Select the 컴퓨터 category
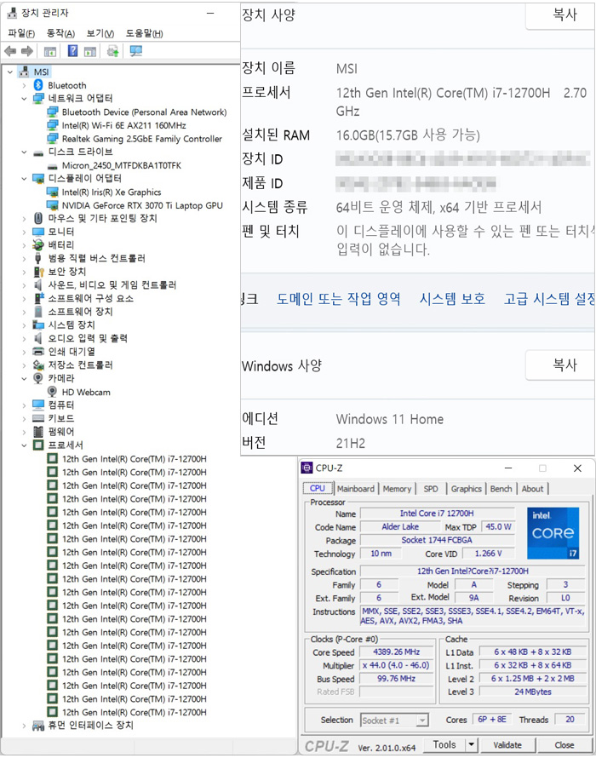This screenshot has width=596, height=758. [x=61, y=405]
